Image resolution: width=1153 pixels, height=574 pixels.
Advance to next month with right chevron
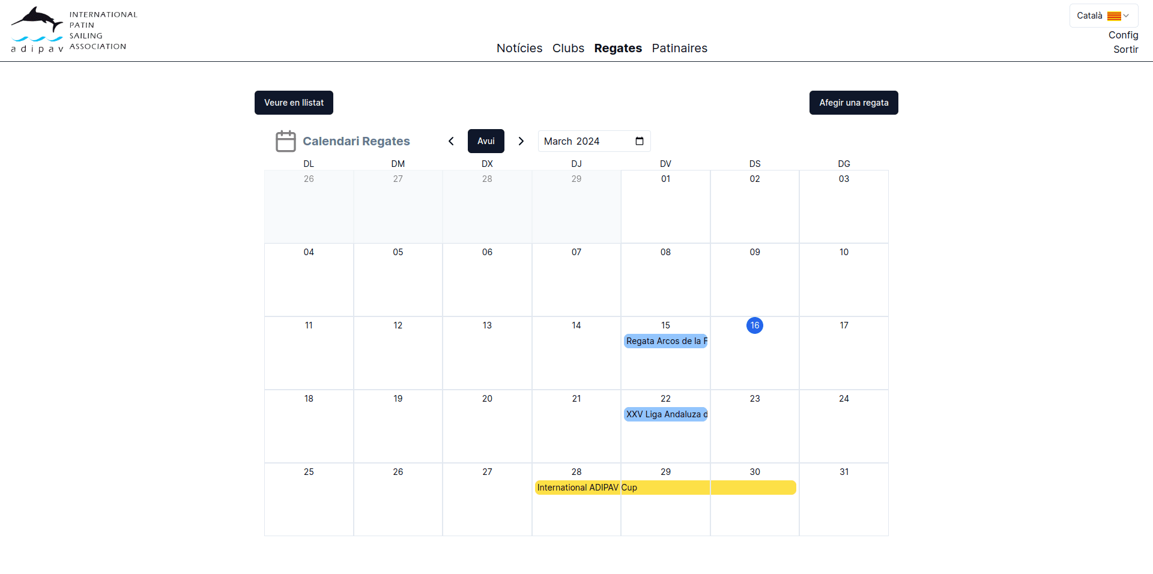(x=521, y=141)
